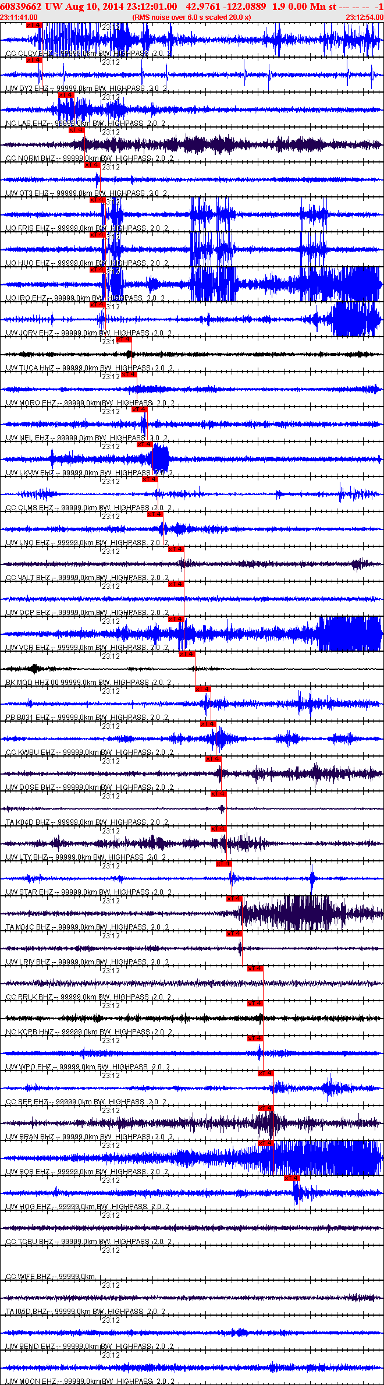Click the CC TCBU BHZ station label
The height and width of the screenshot is (1385, 384).
29,1242
